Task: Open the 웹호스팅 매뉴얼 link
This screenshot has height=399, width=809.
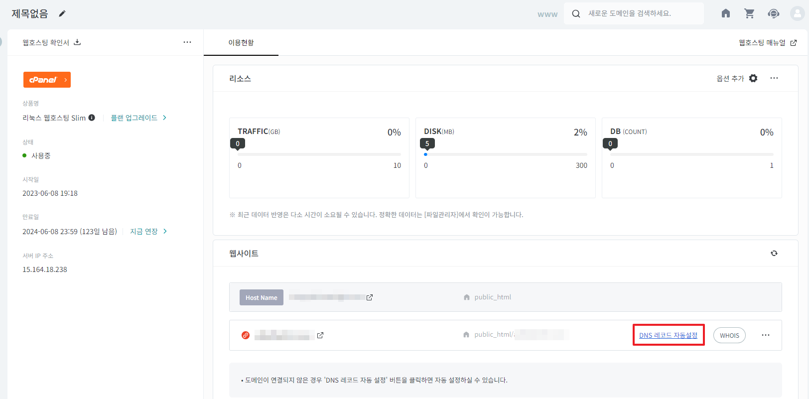Action: coord(767,43)
